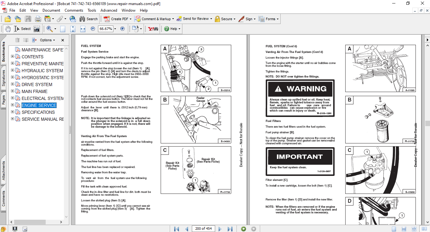Screen dimensions: 430x232
Task: Expand the ENGINE SERVICE bookmark node
Action: point(13,105)
